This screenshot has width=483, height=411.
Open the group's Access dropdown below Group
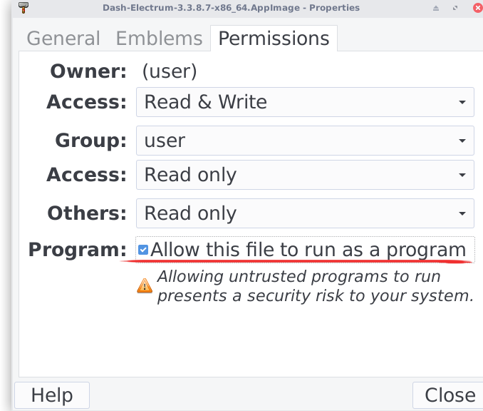pyautogui.click(x=305, y=175)
